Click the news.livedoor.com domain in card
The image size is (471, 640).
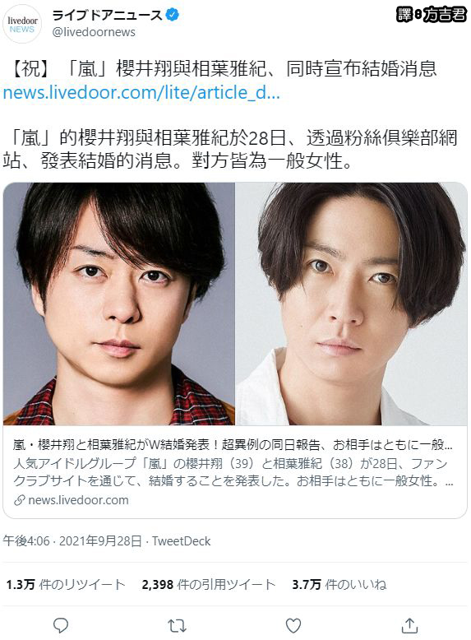pyautogui.click(x=78, y=500)
